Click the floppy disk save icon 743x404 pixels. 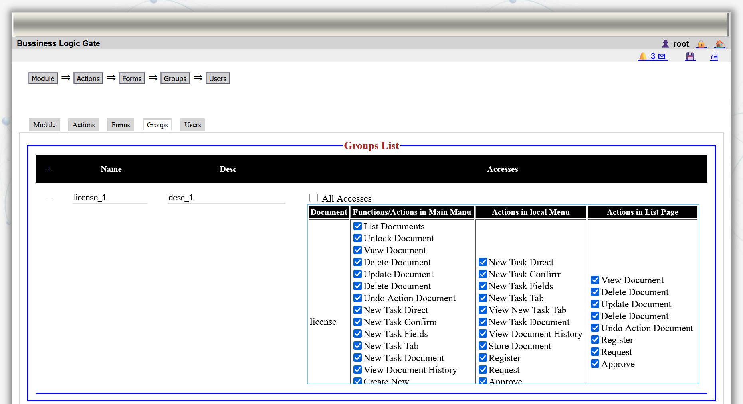click(690, 56)
